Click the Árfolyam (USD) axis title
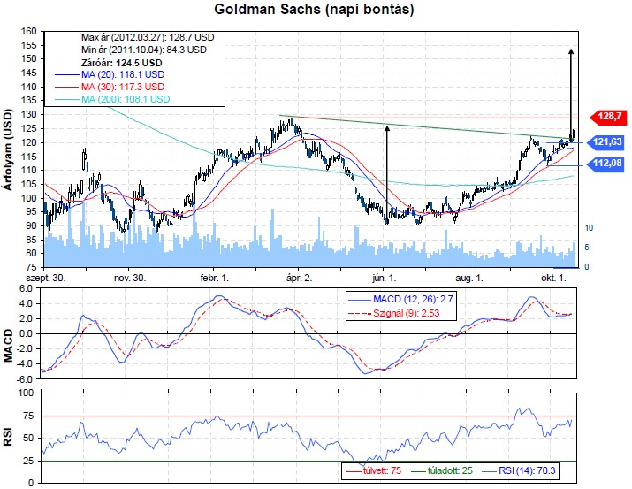Image resolution: width=632 pixels, height=489 pixels. coord(8,149)
